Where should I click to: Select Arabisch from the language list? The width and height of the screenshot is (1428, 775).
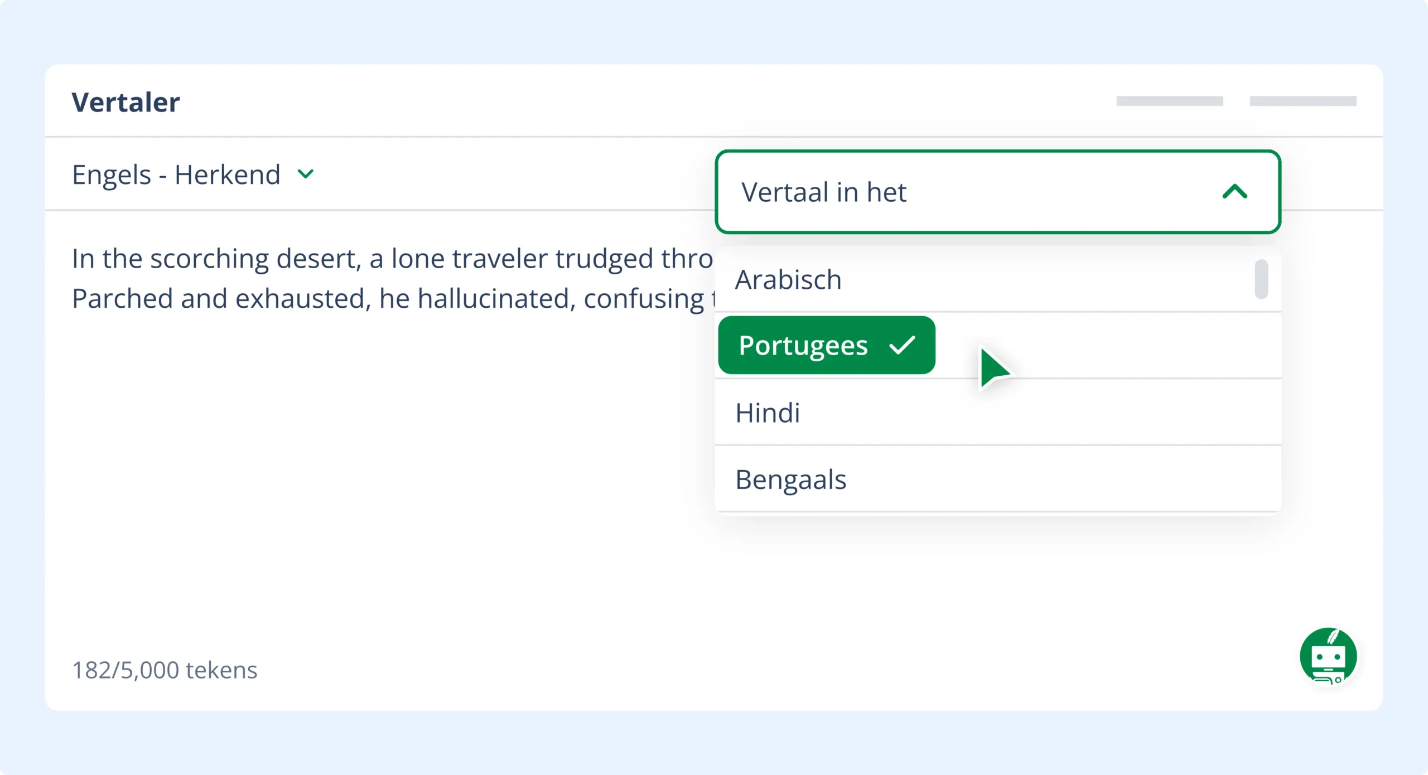pos(788,279)
